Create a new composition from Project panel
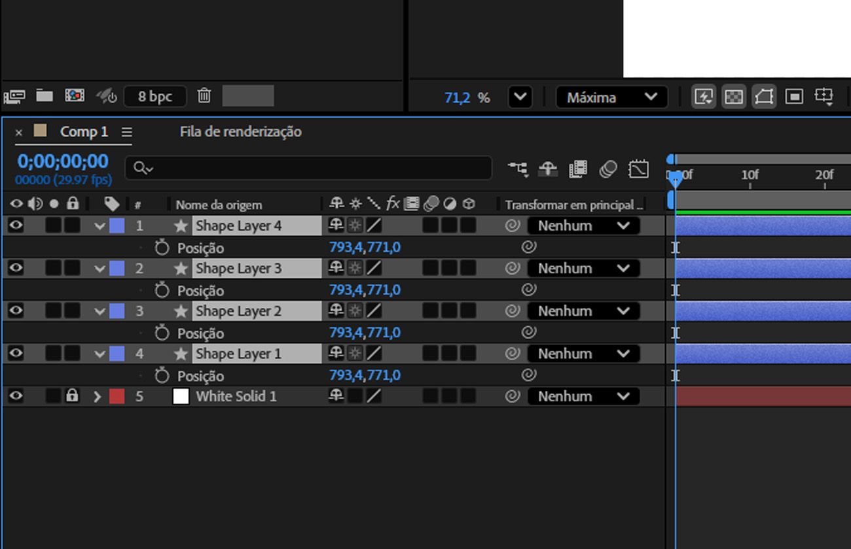The height and width of the screenshot is (549, 851). [74, 96]
